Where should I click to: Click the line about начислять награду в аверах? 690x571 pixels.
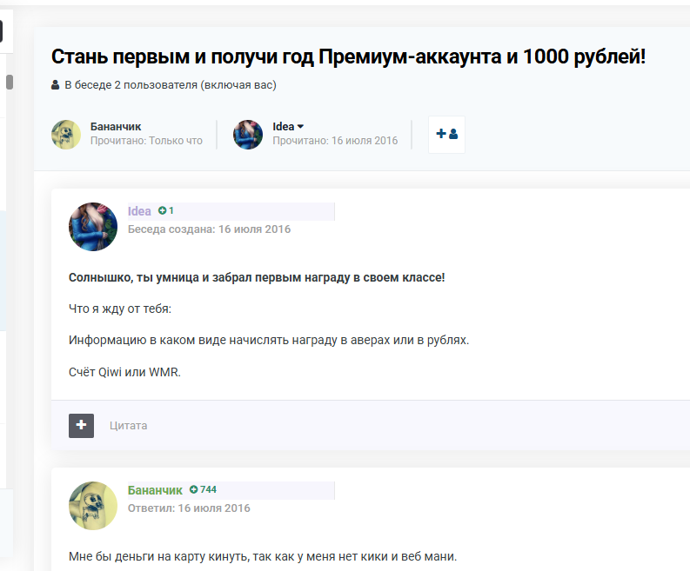[x=269, y=340]
